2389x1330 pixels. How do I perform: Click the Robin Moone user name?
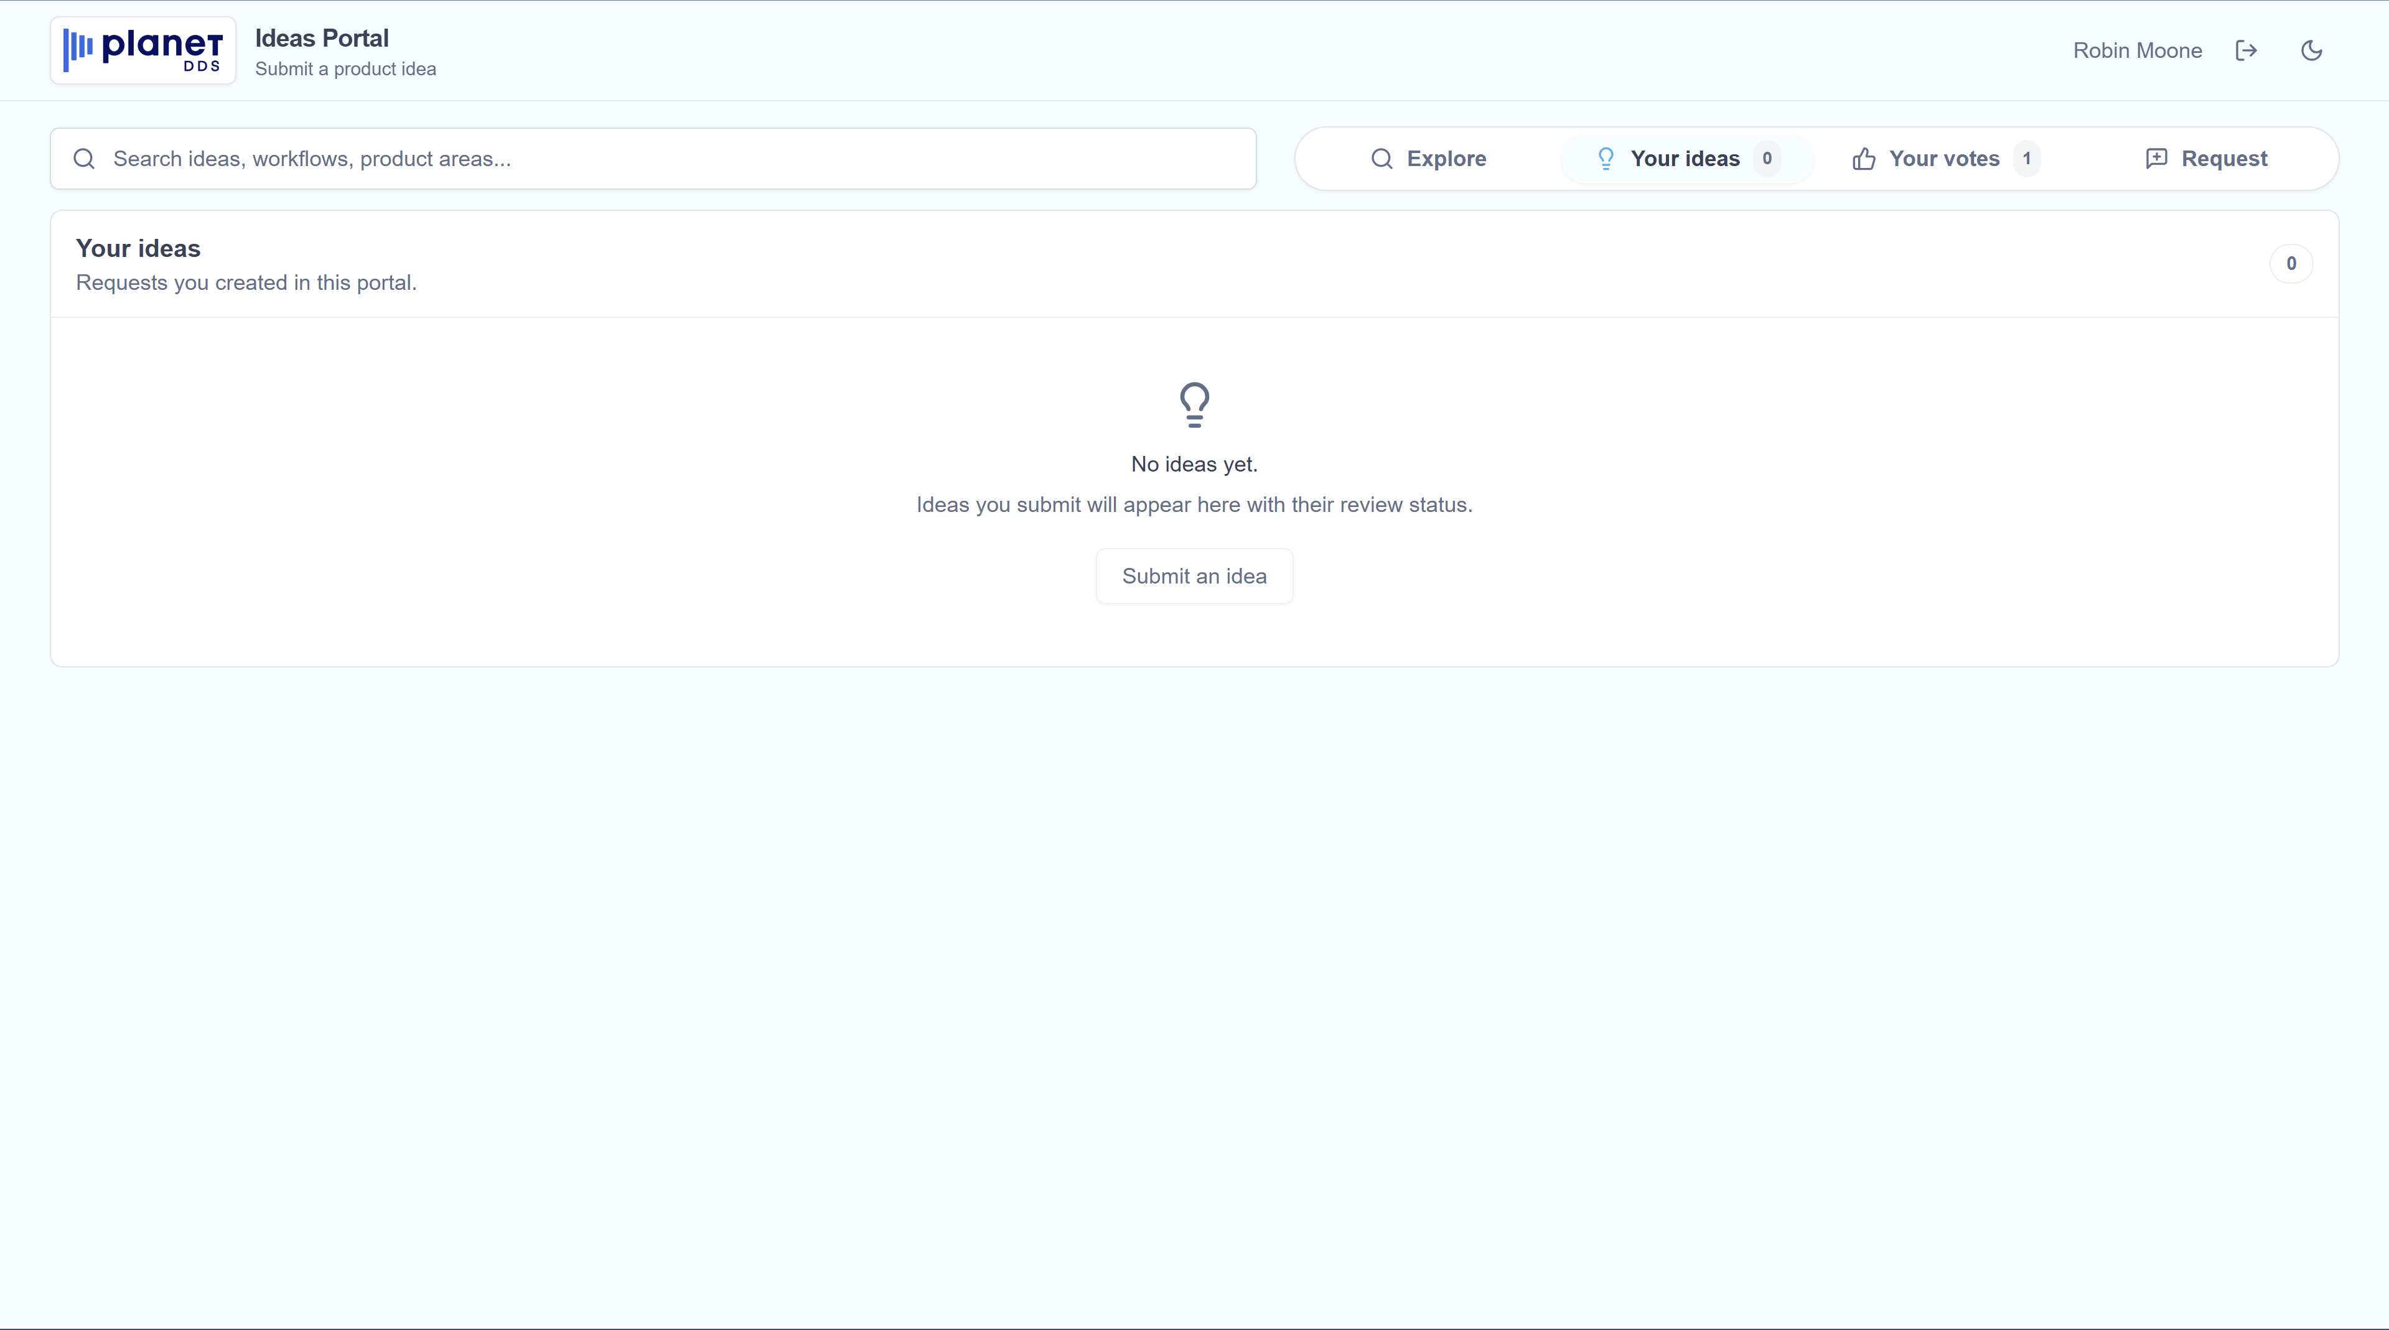(2138, 51)
